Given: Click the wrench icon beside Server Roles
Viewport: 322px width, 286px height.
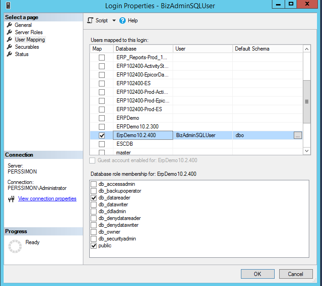Looking at the screenshot, I should (9, 32).
